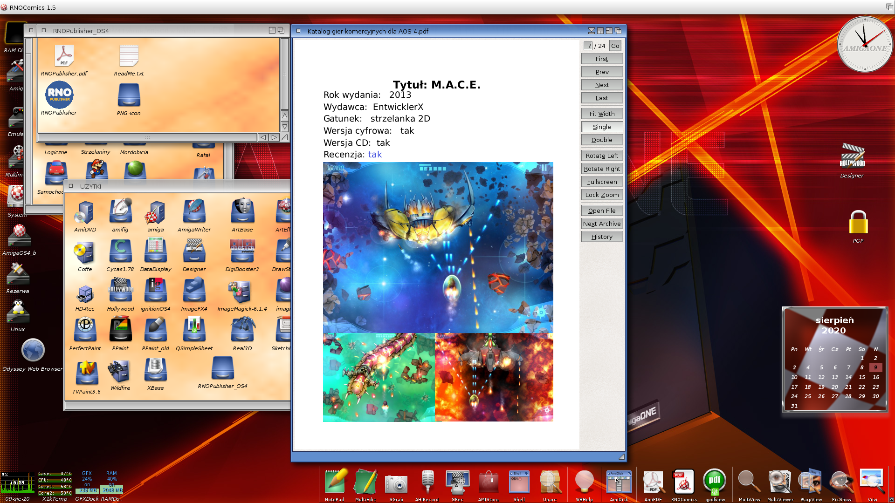Click the page number input field
The image size is (895, 503).
[x=588, y=46]
